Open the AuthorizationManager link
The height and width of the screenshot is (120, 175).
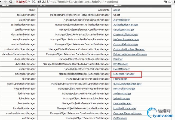(126, 25)
